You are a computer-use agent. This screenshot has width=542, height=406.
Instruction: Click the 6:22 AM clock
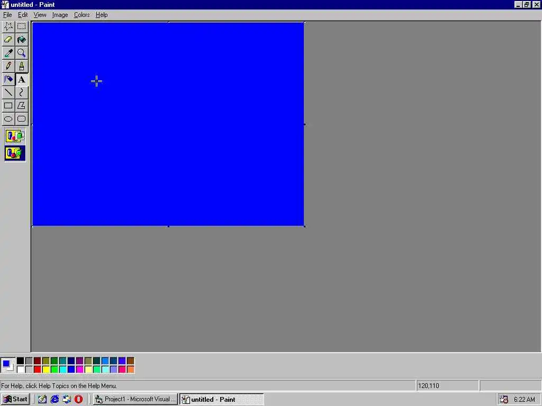pyautogui.click(x=524, y=400)
